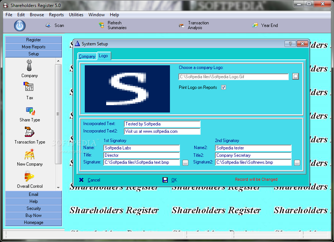Viewport: 334px width, 242px height.
Task: Switch to the Company tab
Action: 87,56
